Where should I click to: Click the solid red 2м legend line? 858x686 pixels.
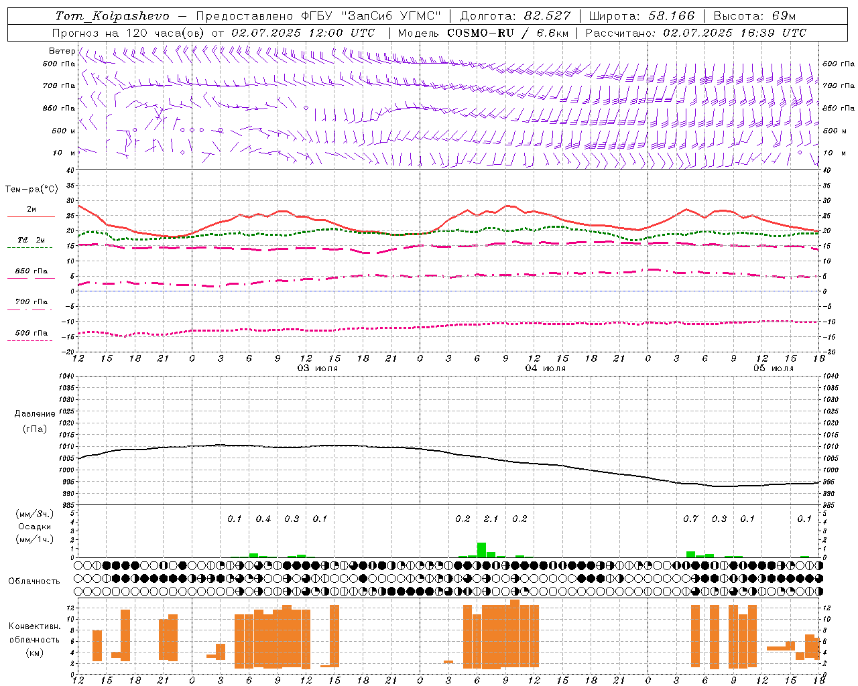click(x=31, y=217)
